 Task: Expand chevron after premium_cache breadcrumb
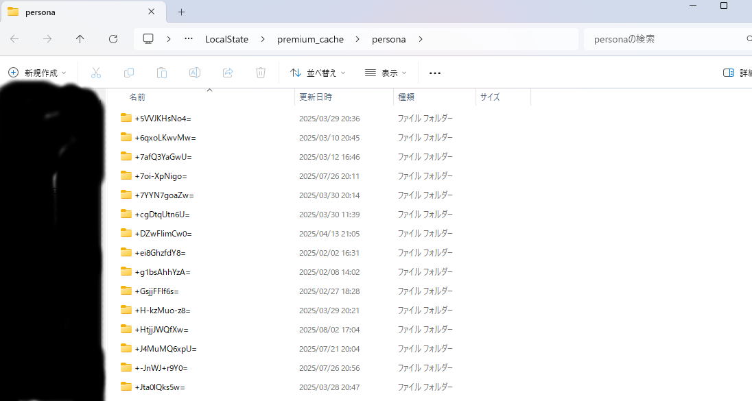tap(357, 39)
